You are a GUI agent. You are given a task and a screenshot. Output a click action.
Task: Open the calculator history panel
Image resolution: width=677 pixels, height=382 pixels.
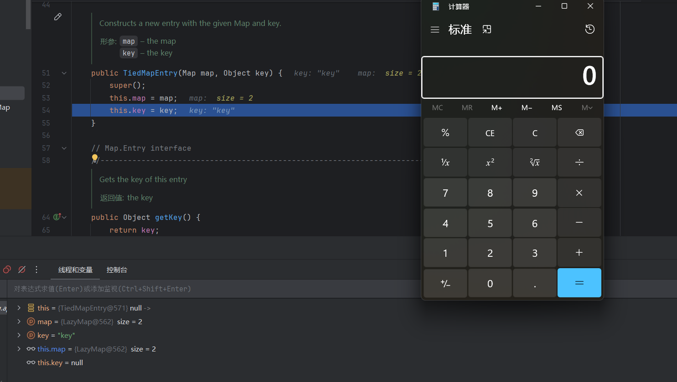click(x=589, y=30)
